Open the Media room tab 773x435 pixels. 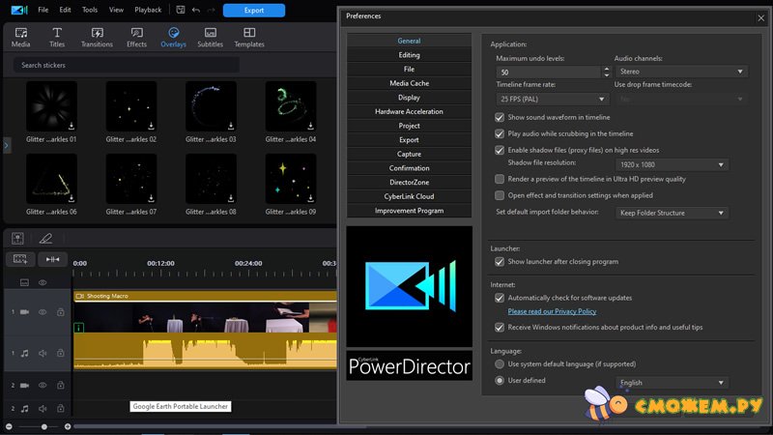[x=20, y=37]
